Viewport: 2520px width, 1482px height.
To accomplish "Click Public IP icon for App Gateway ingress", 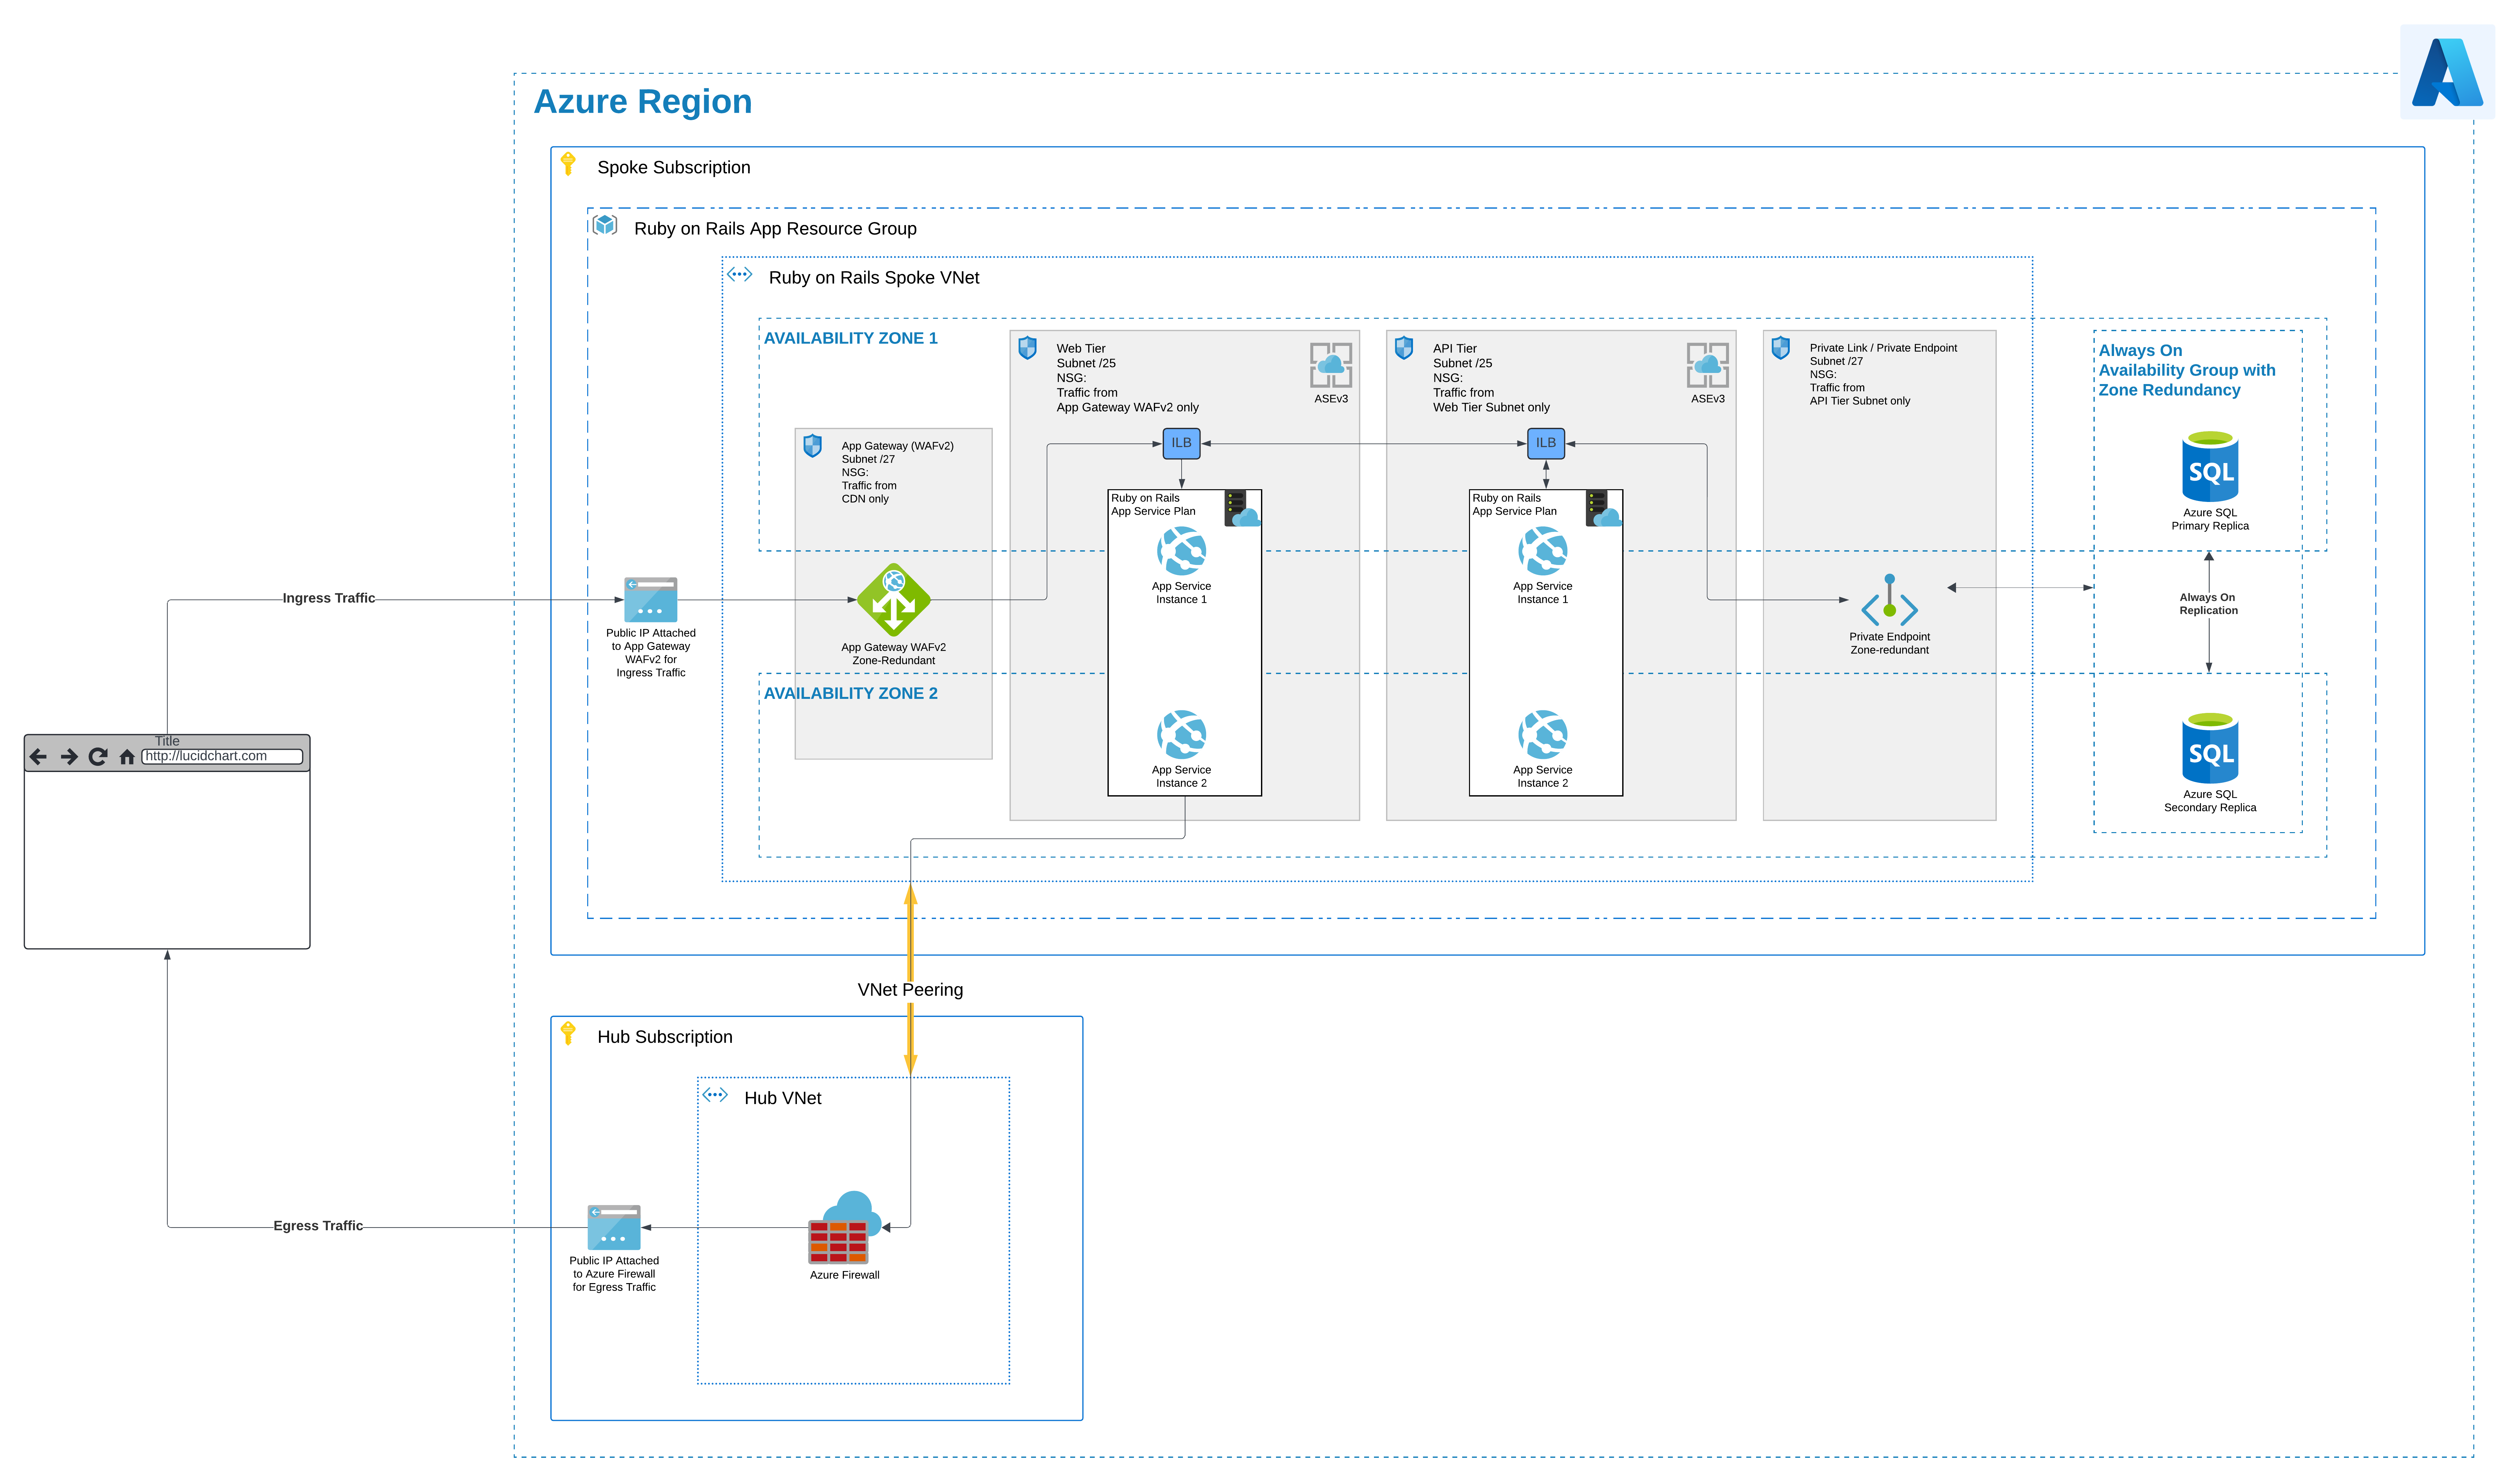I will coord(651,600).
